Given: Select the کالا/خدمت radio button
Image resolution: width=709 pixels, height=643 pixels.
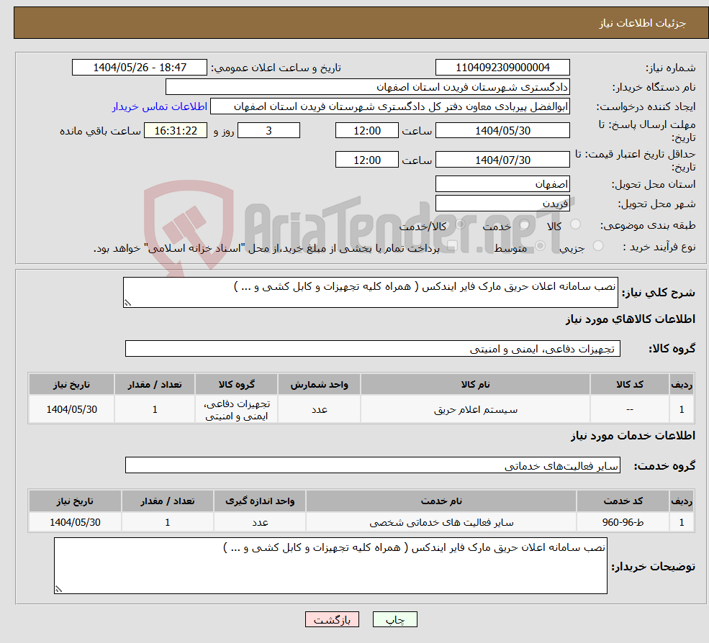Looking at the screenshot, I should coord(460,224).
